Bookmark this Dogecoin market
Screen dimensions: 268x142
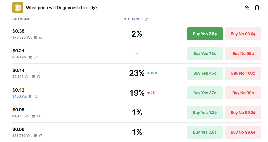257,8
